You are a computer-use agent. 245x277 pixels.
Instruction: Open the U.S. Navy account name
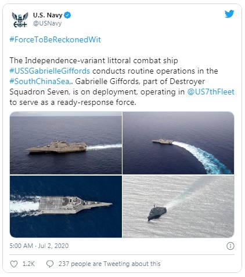pyautogui.click(x=48, y=15)
